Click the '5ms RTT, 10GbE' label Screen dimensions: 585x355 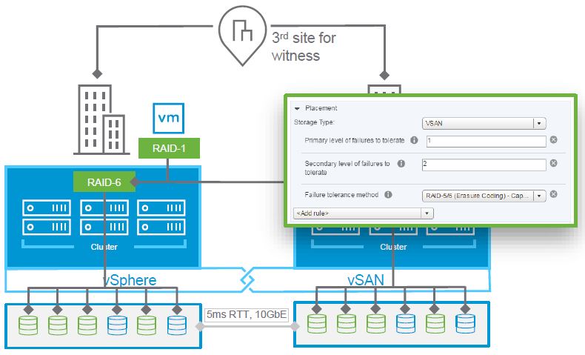[x=247, y=314]
